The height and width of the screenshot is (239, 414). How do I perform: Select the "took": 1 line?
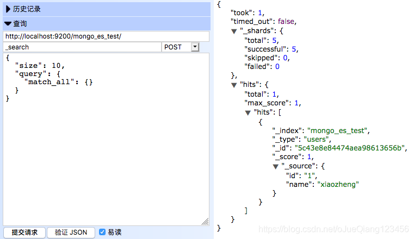[248, 12]
